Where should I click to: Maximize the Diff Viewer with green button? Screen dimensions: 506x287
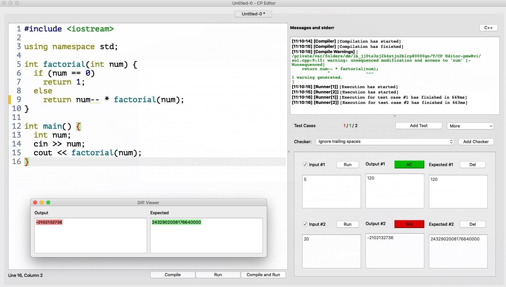[48, 202]
